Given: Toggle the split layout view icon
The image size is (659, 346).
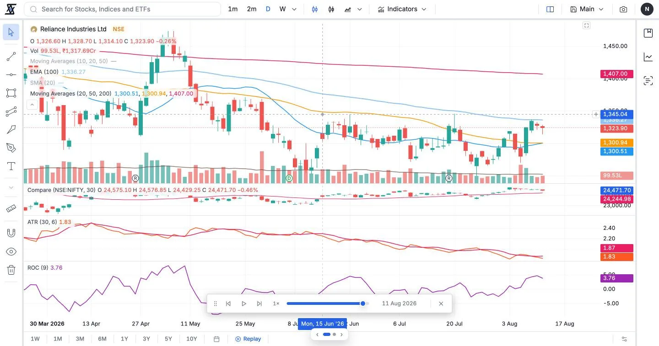Looking at the screenshot, I should coord(550,9).
